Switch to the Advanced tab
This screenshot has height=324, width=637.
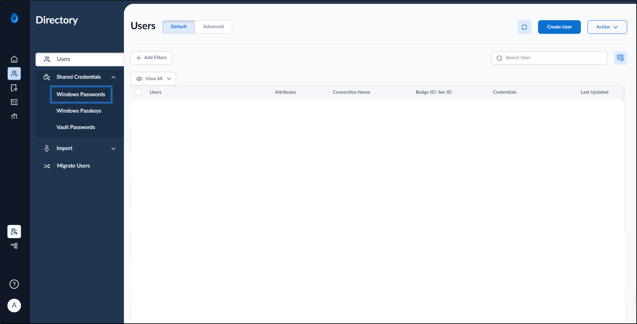(x=213, y=27)
